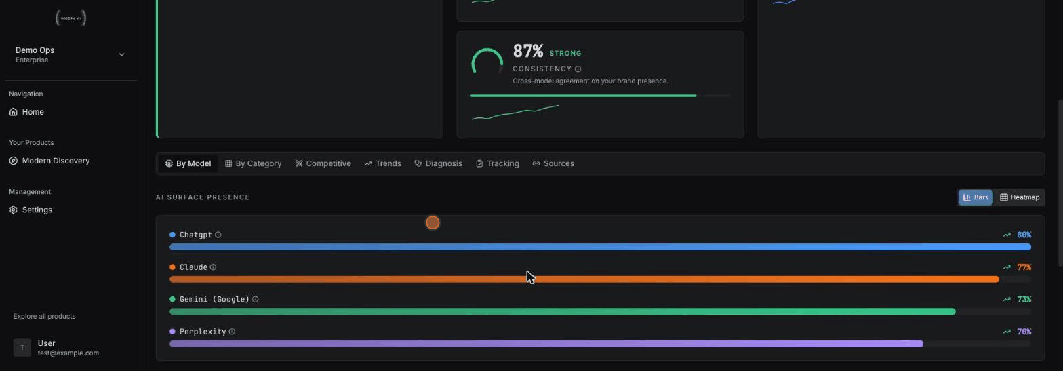This screenshot has width=1063, height=371.
Task: Click the Competitive tab icon
Action: coord(299,163)
